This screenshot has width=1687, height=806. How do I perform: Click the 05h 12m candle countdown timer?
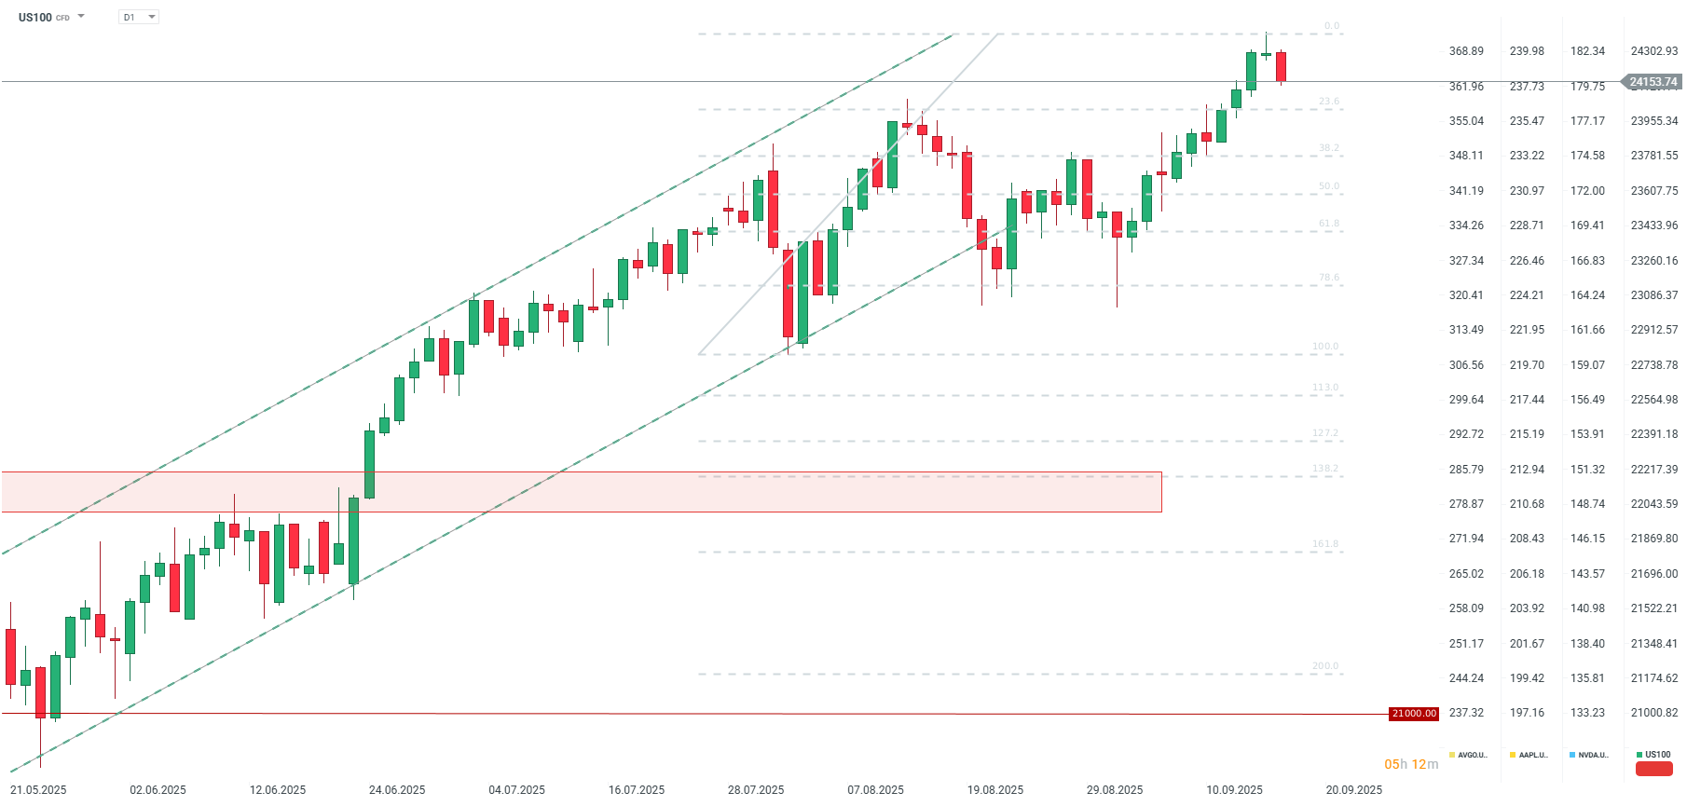[x=1410, y=764]
